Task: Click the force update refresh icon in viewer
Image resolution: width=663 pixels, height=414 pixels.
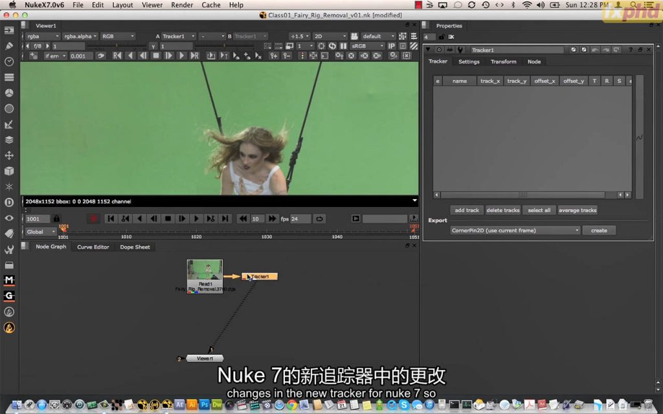Action: click(x=332, y=46)
